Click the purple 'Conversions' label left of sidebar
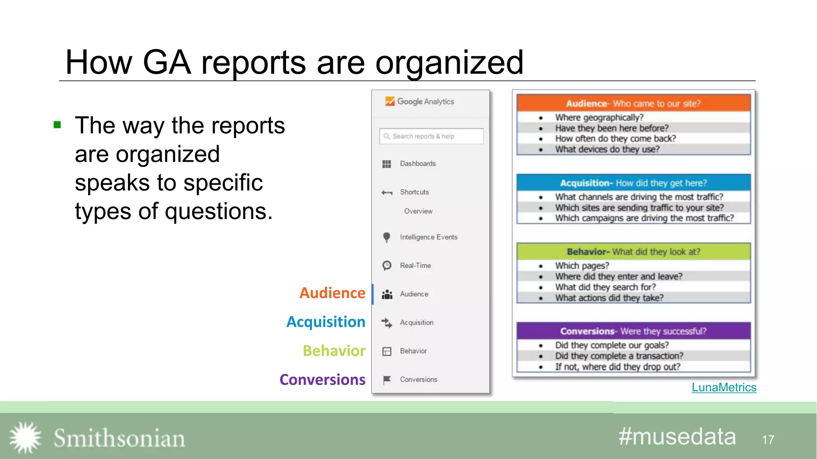Screen dimensions: 817x459 [322, 380]
